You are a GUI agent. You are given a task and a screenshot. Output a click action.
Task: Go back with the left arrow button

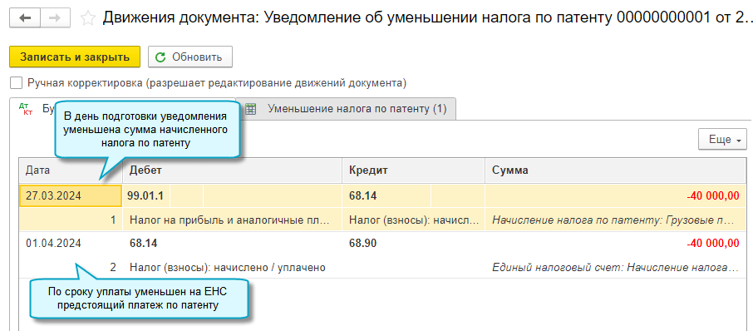(25, 18)
